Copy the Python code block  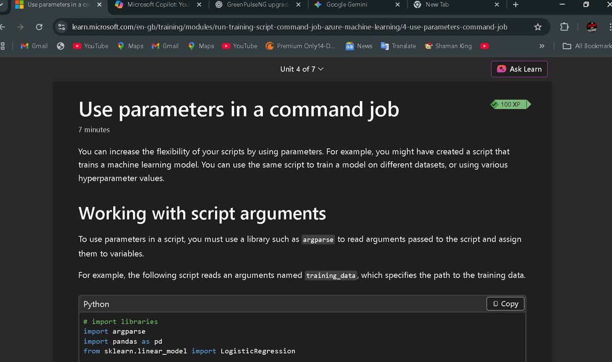[x=505, y=303]
